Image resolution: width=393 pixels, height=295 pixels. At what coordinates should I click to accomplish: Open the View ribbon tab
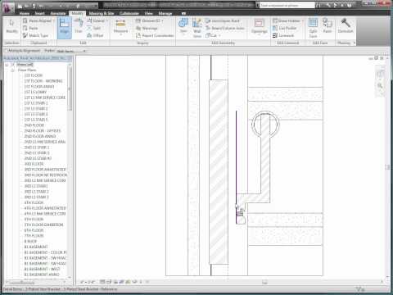(x=148, y=13)
